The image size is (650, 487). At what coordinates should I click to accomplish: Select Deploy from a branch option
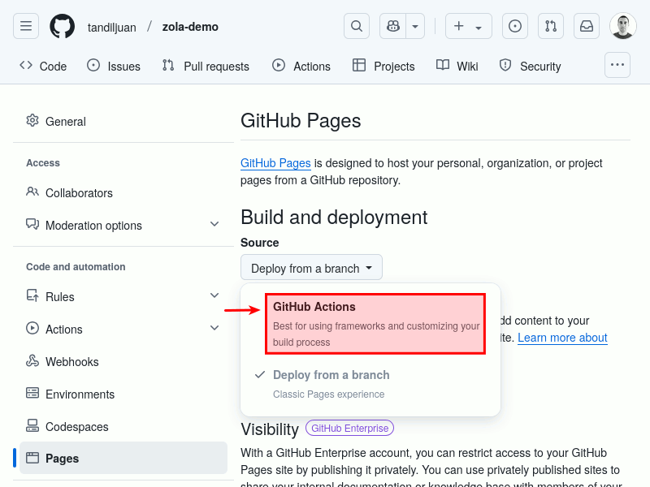tap(370, 384)
